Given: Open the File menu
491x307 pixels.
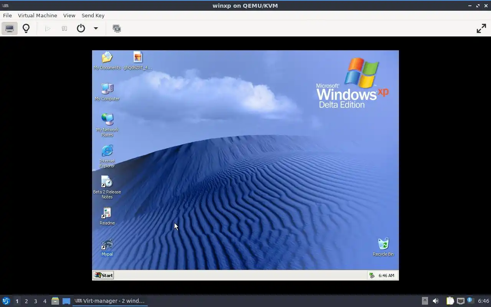Looking at the screenshot, I should click(7, 15).
